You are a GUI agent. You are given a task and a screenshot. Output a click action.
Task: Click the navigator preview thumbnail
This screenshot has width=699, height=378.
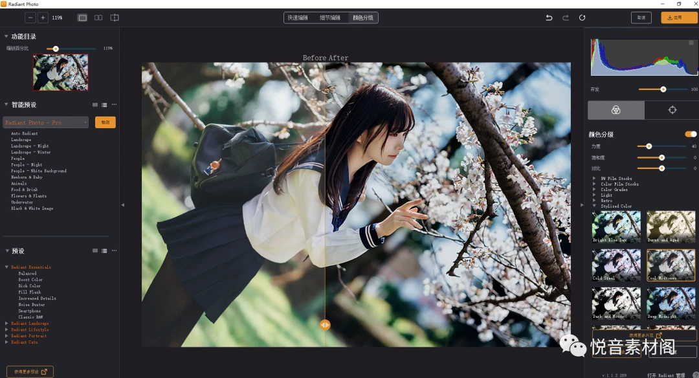click(x=60, y=72)
